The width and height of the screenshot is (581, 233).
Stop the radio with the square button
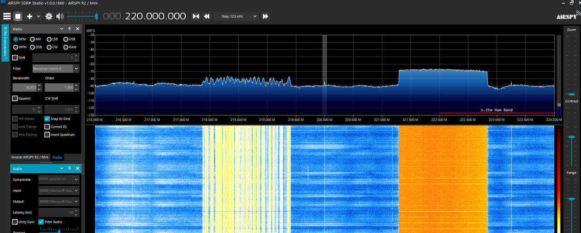[x=18, y=16]
